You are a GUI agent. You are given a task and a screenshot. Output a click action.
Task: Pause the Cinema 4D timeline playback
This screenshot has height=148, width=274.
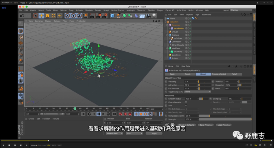99,114
